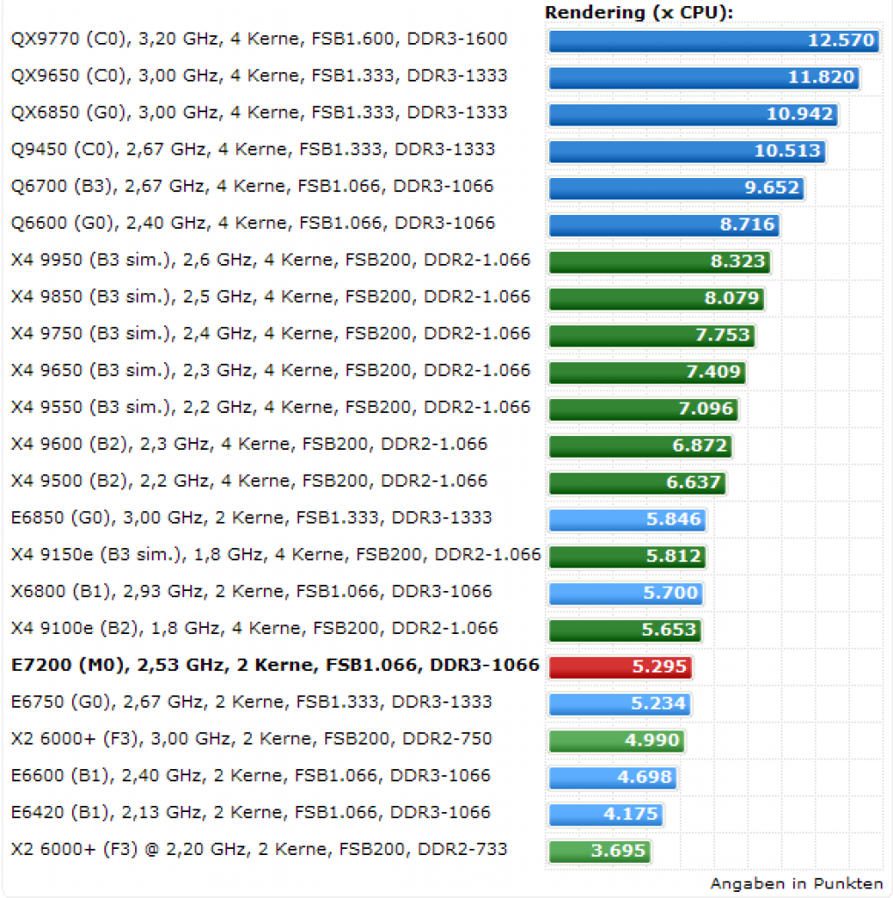Select the X4 9500 (B2) 2,2 GHz label

point(249,481)
